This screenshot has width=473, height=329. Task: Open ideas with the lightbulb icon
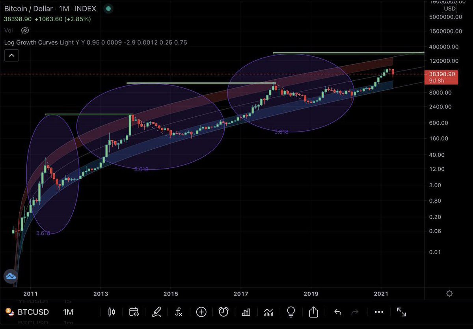[291, 312]
